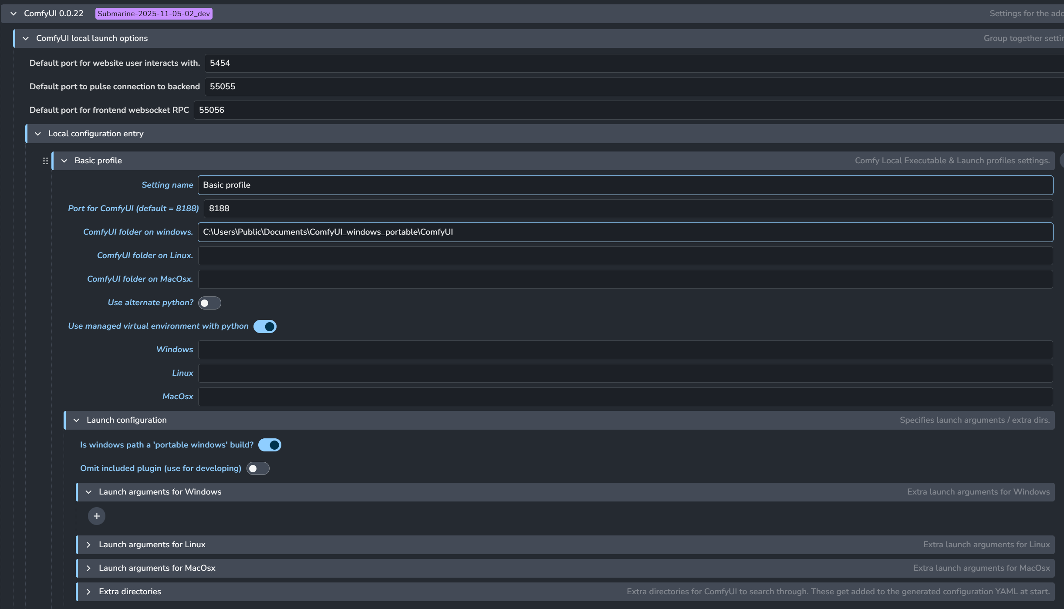Turn off portable windows build switch
1064x609 pixels.
point(270,445)
